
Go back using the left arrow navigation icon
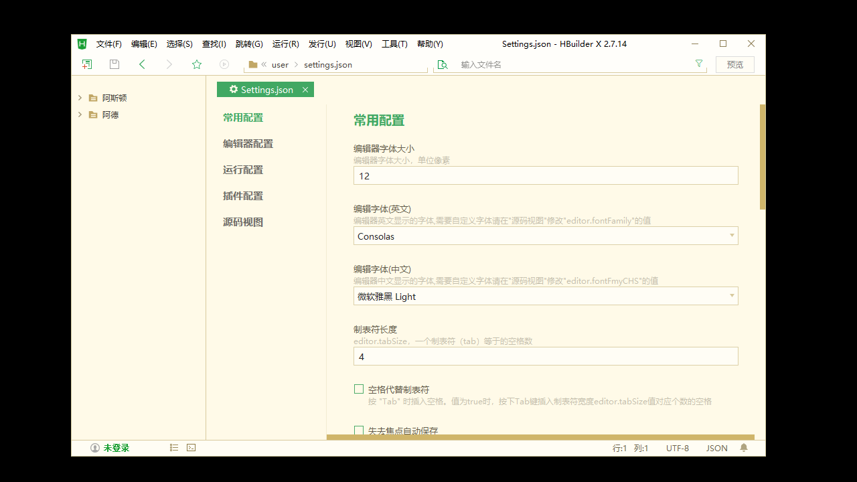coord(142,64)
